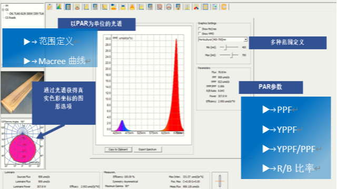The image size is (337, 189).
Task: Click the blue table with eye icon
Action: [x=178, y=7]
